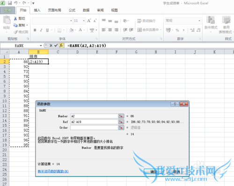Increase font size with large A icon
The width and height of the screenshot is (234, 186).
89,21
